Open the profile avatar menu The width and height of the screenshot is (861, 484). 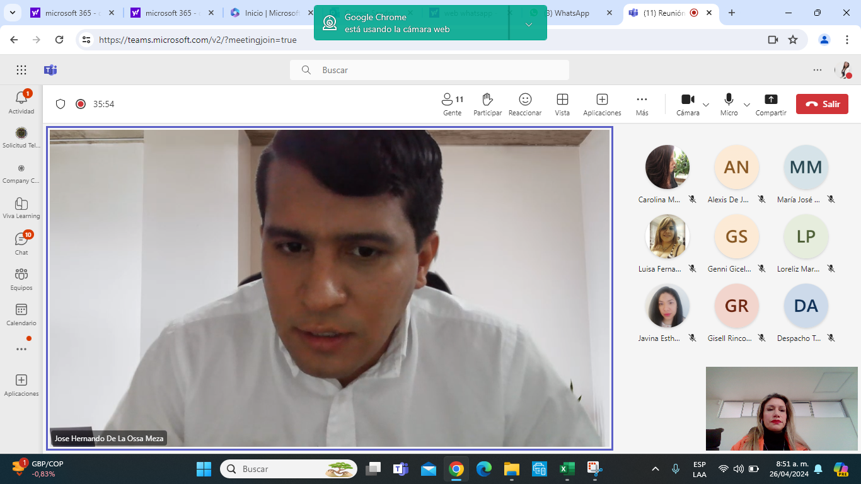pos(844,70)
